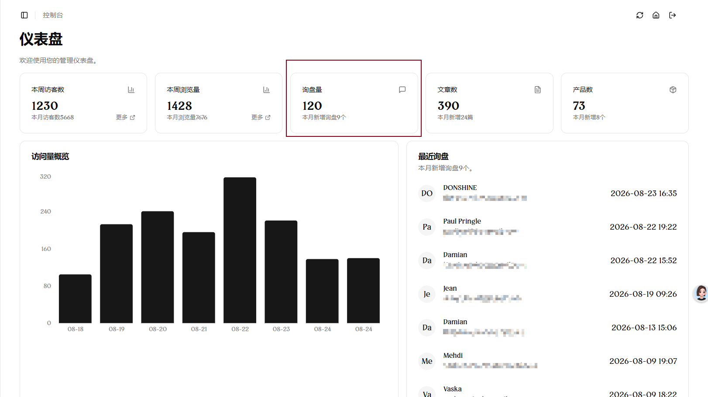The width and height of the screenshot is (708, 397).
Task: Select the Paul Pringle inquiry name
Action: [462, 221]
